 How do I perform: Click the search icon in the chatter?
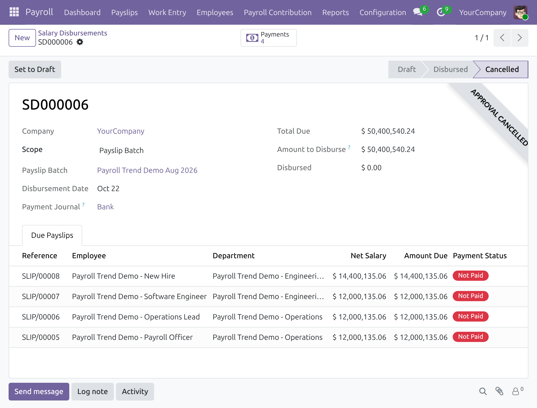point(483,391)
